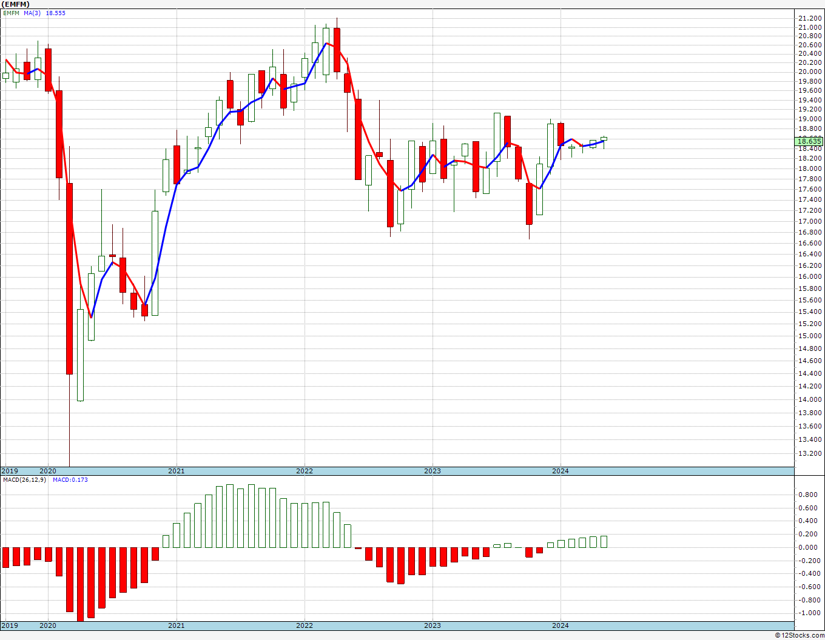Select 2022 on the MACD panel time axis
Image resolution: width=825 pixels, height=640 pixels.
pos(305,625)
